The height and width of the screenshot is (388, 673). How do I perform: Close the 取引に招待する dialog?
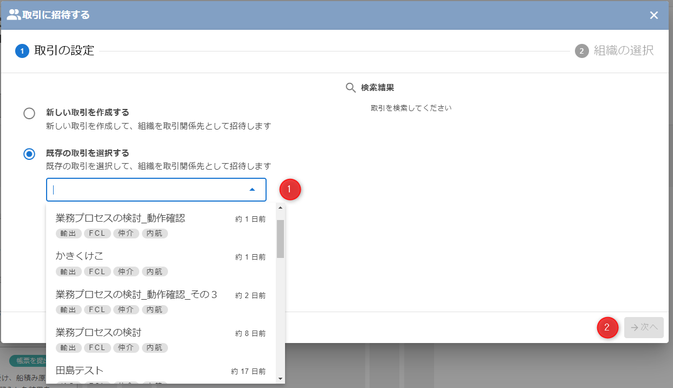pyautogui.click(x=654, y=15)
